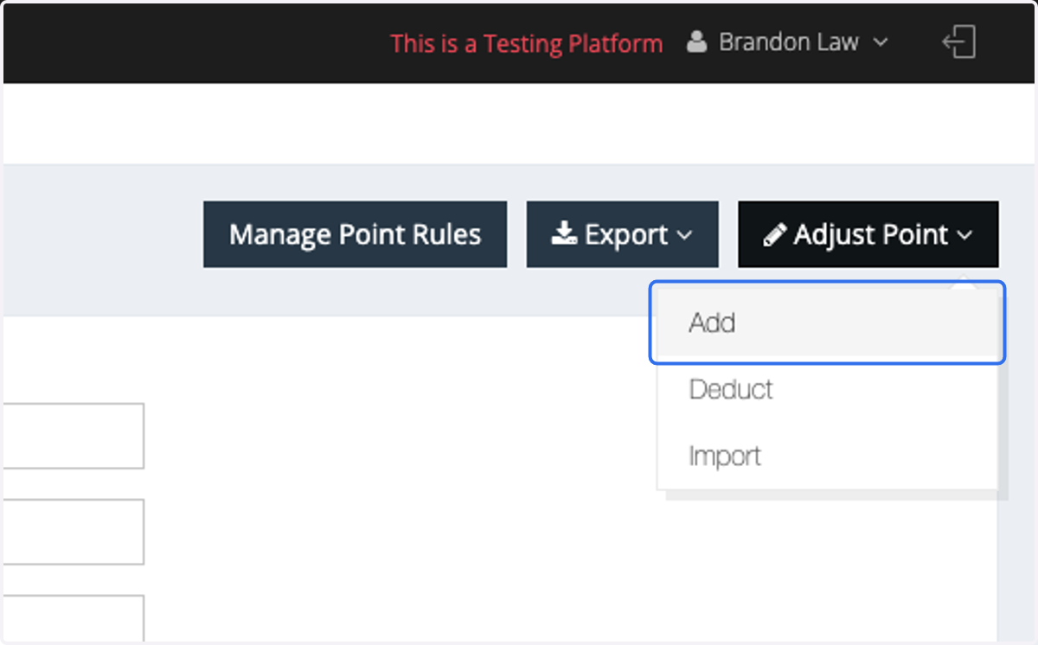Open the Export dropdown arrow
Screen dimensions: 1038x645
pos(683,235)
